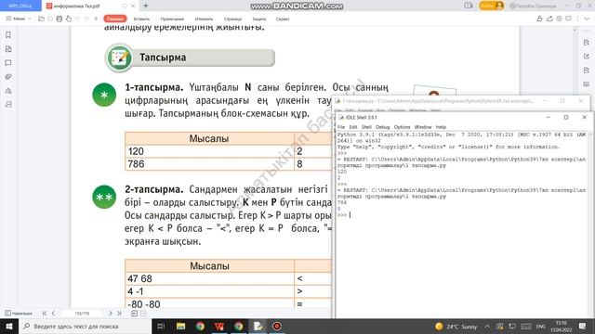Click the print icon in WPS toolbar

[59, 19]
